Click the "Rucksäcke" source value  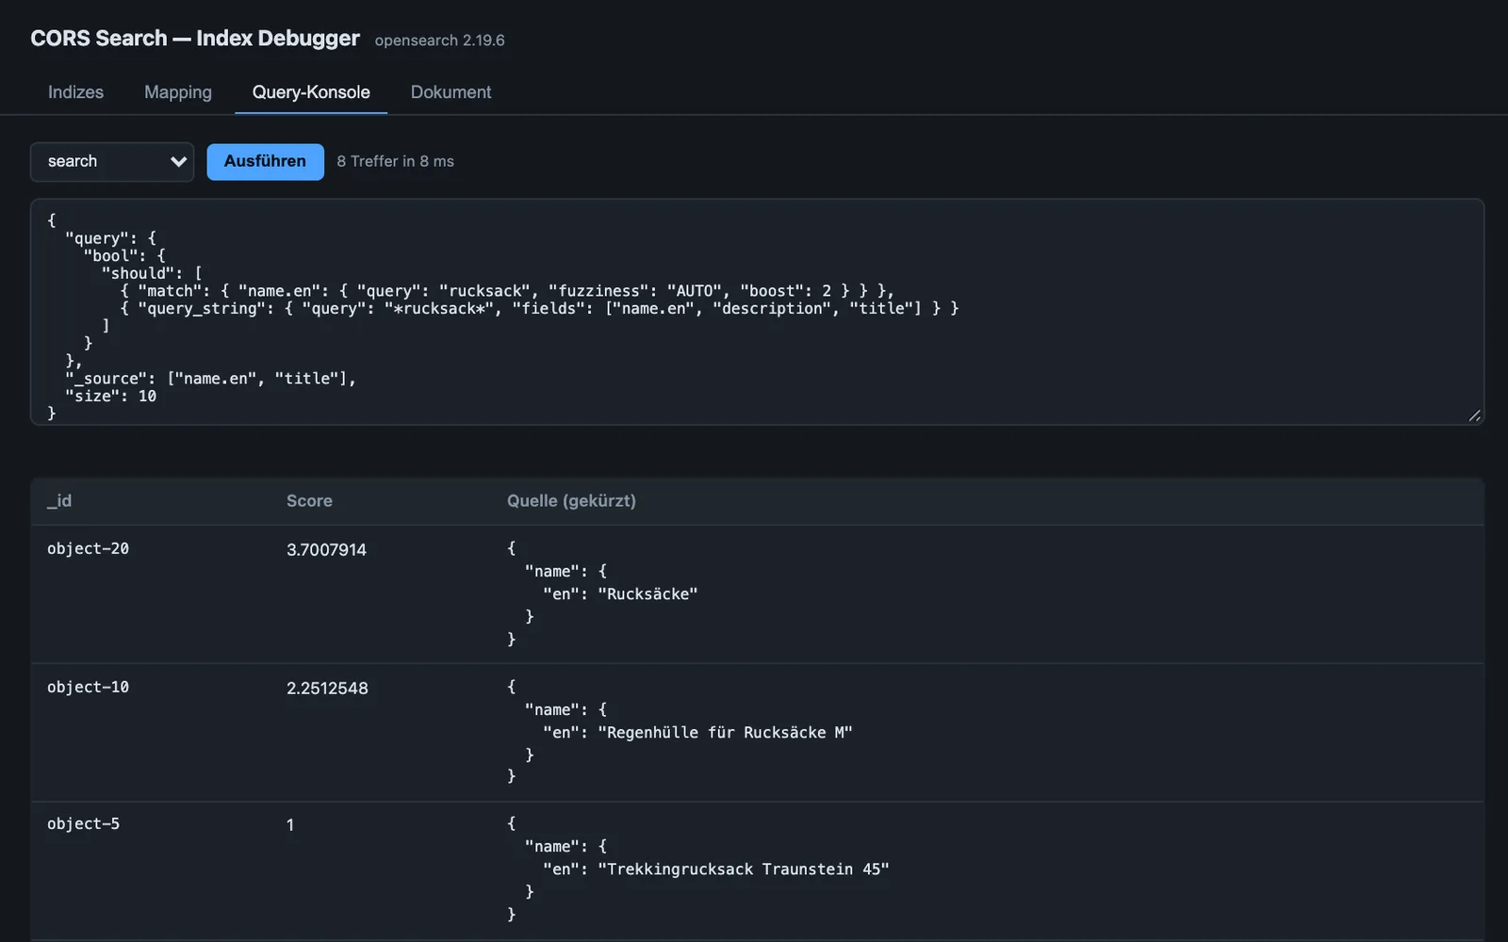(647, 593)
